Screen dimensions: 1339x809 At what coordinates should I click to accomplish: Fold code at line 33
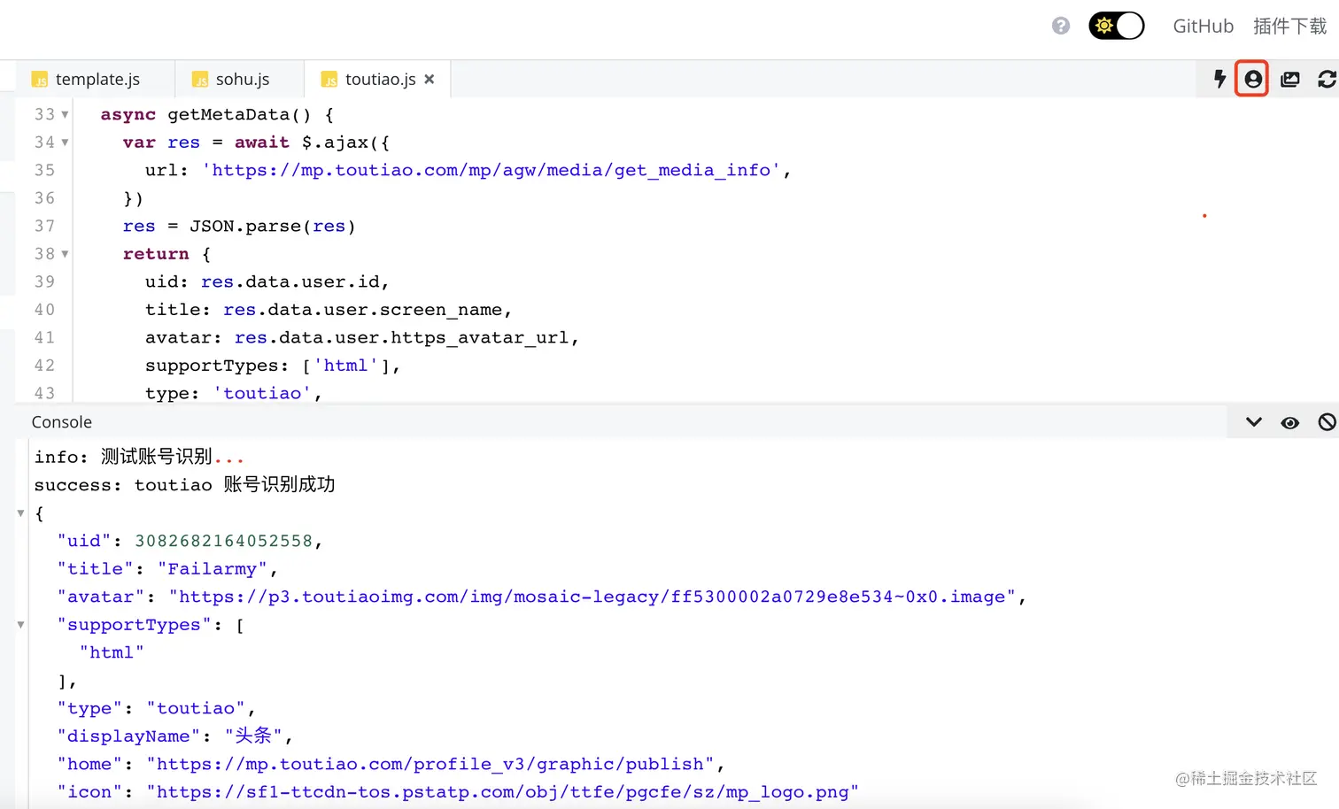[65, 114]
